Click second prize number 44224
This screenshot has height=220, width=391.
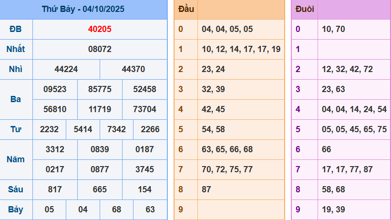coord(66,69)
